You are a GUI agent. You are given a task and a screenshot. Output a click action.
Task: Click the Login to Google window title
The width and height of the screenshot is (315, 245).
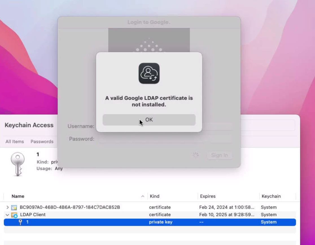(149, 22)
